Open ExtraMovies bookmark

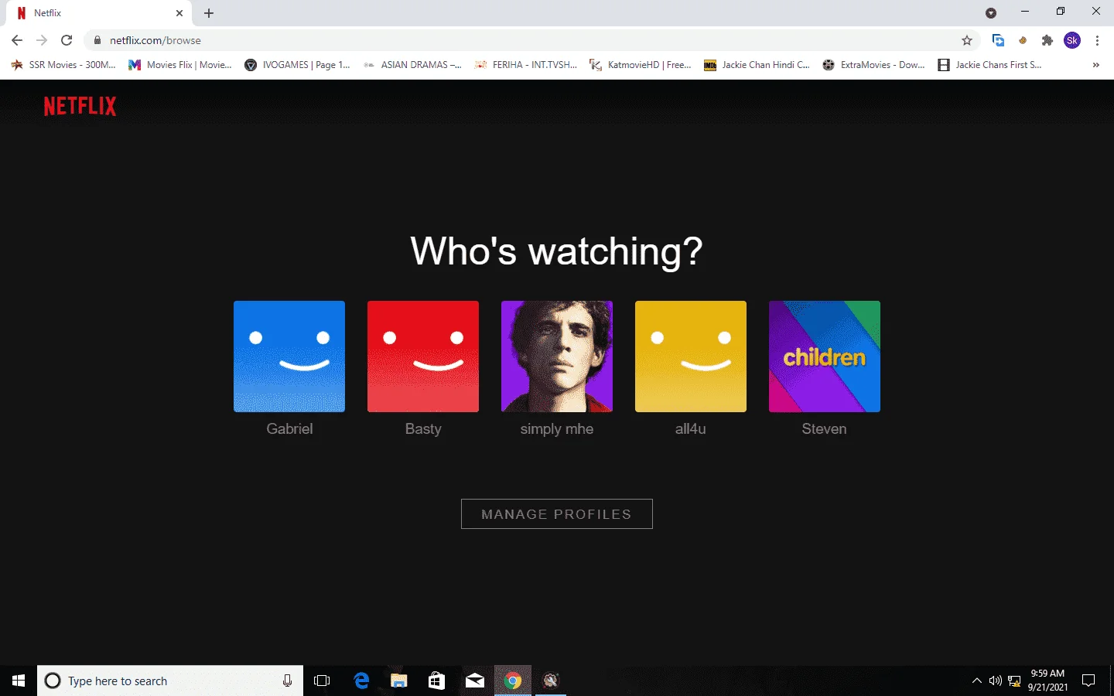pyautogui.click(x=874, y=65)
